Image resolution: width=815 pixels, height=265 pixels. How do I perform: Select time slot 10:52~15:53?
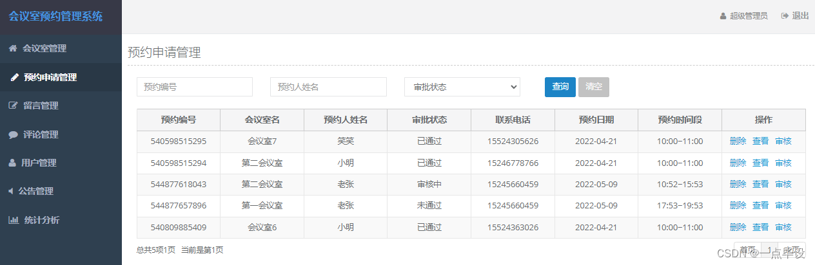(x=680, y=185)
